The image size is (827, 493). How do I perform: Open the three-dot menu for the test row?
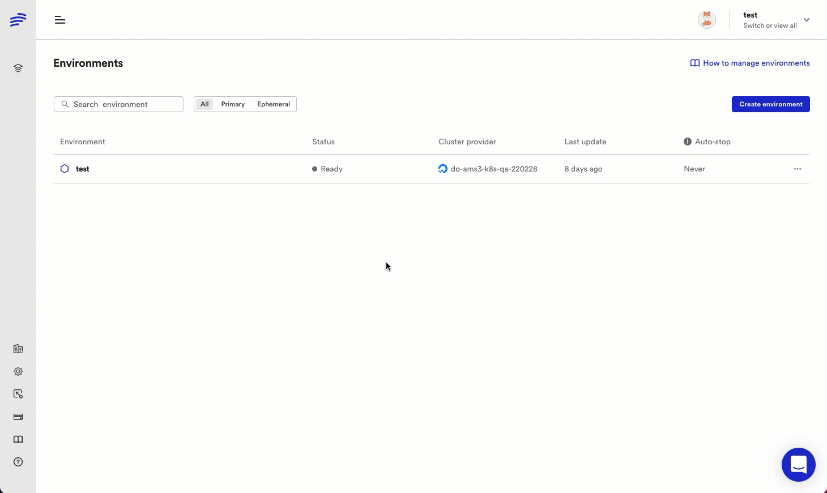pos(798,169)
